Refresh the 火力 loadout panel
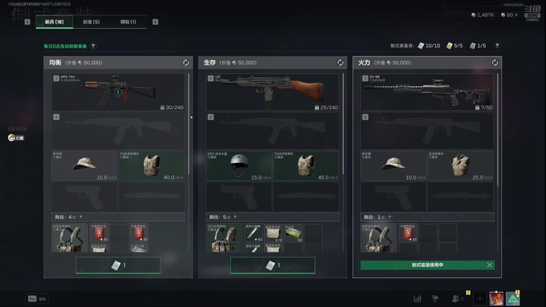 (495, 63)
